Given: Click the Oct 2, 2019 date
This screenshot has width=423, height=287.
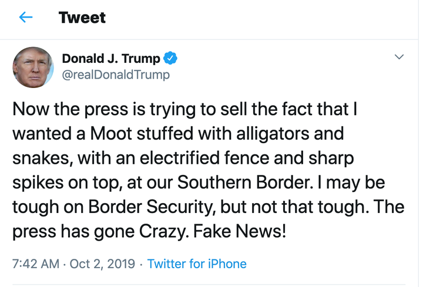Looking at the screenshot, I should 103,264.
